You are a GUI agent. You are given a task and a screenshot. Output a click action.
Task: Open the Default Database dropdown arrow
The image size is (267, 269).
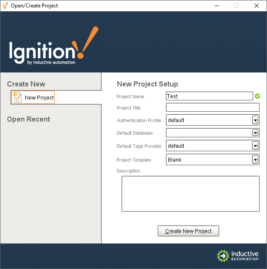(x=255, y=133)
